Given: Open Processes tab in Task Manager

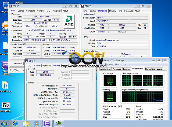Looking at the screenshot, I should (x=117, y=69).
